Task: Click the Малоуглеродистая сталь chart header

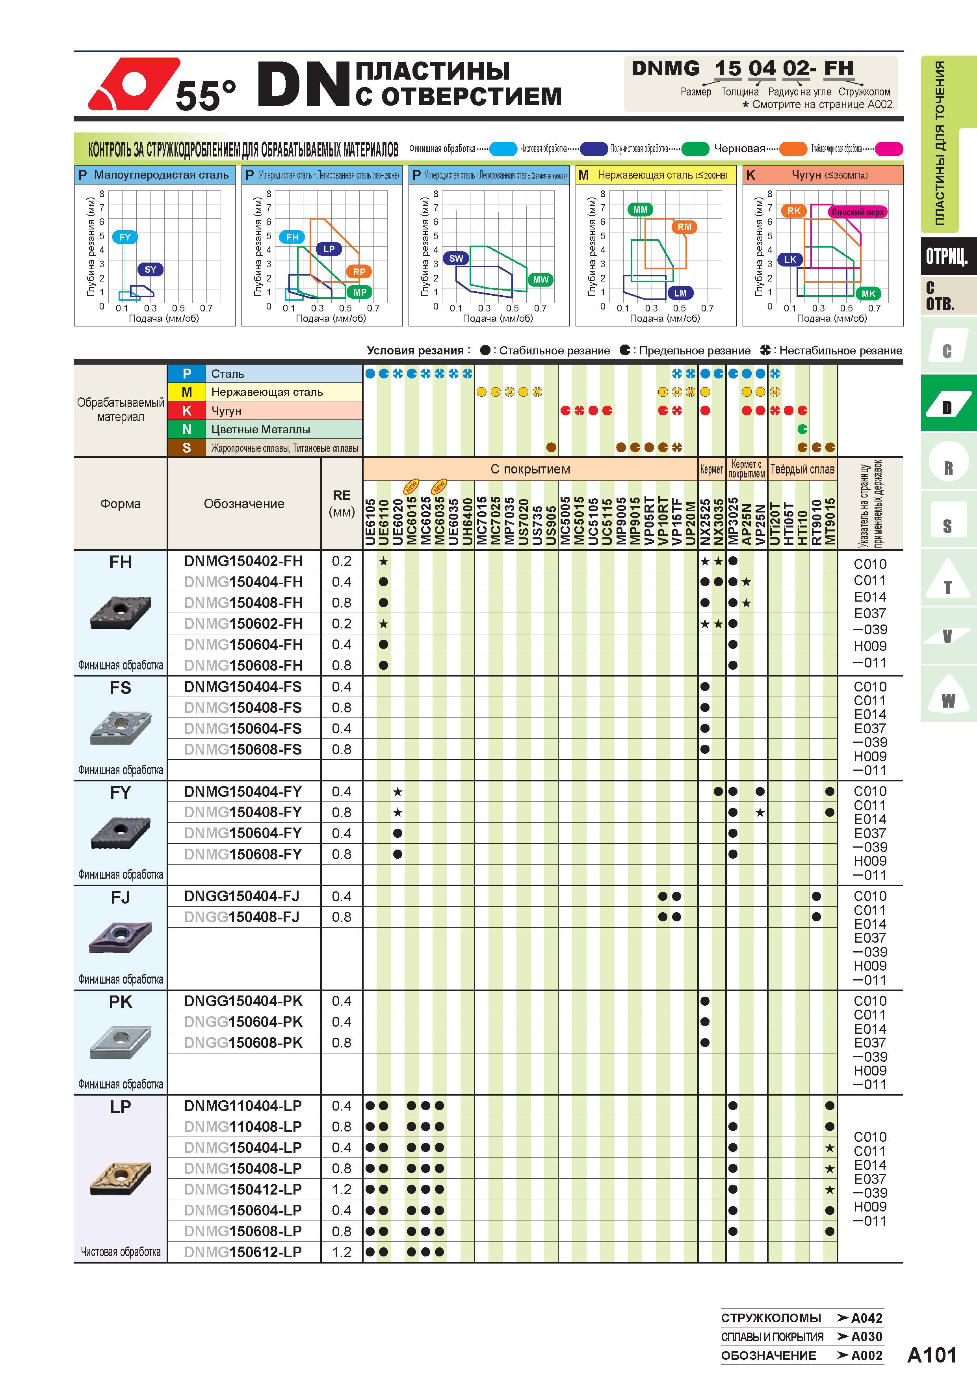Action: 155,175
